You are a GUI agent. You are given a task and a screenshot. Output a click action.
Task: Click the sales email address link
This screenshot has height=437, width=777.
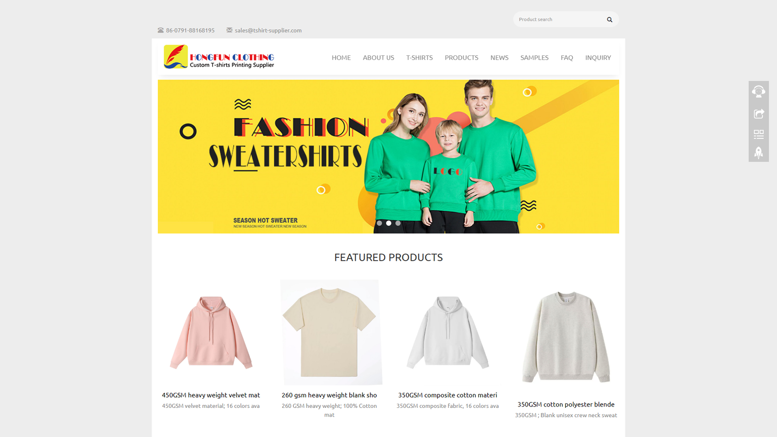(268, 30)
